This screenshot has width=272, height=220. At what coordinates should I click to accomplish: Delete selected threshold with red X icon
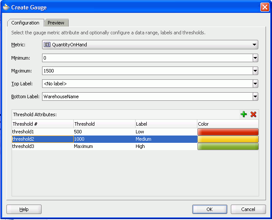(253, 114)
